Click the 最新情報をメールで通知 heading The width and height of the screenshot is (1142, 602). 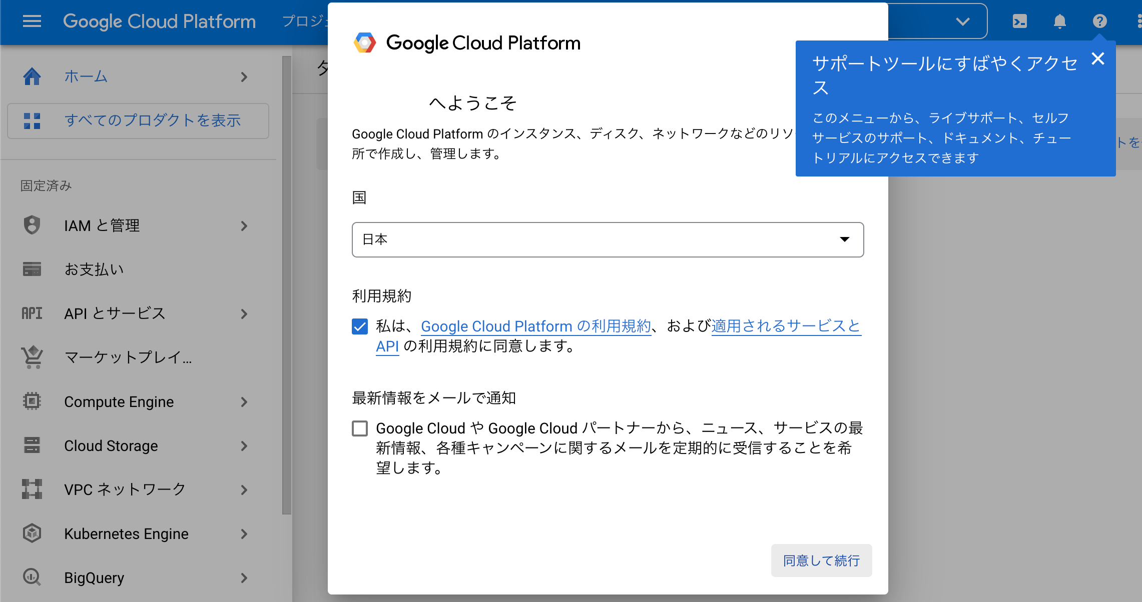click(x=434, y=398)
